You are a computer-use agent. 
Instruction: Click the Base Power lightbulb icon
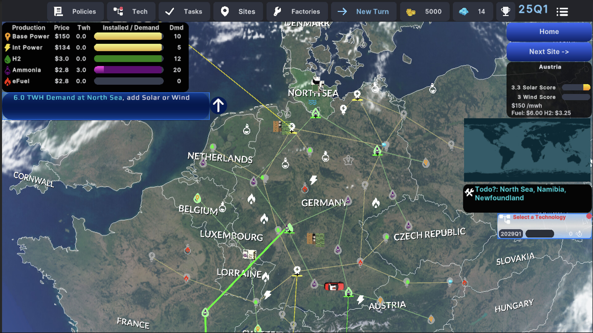pos(7,36)
